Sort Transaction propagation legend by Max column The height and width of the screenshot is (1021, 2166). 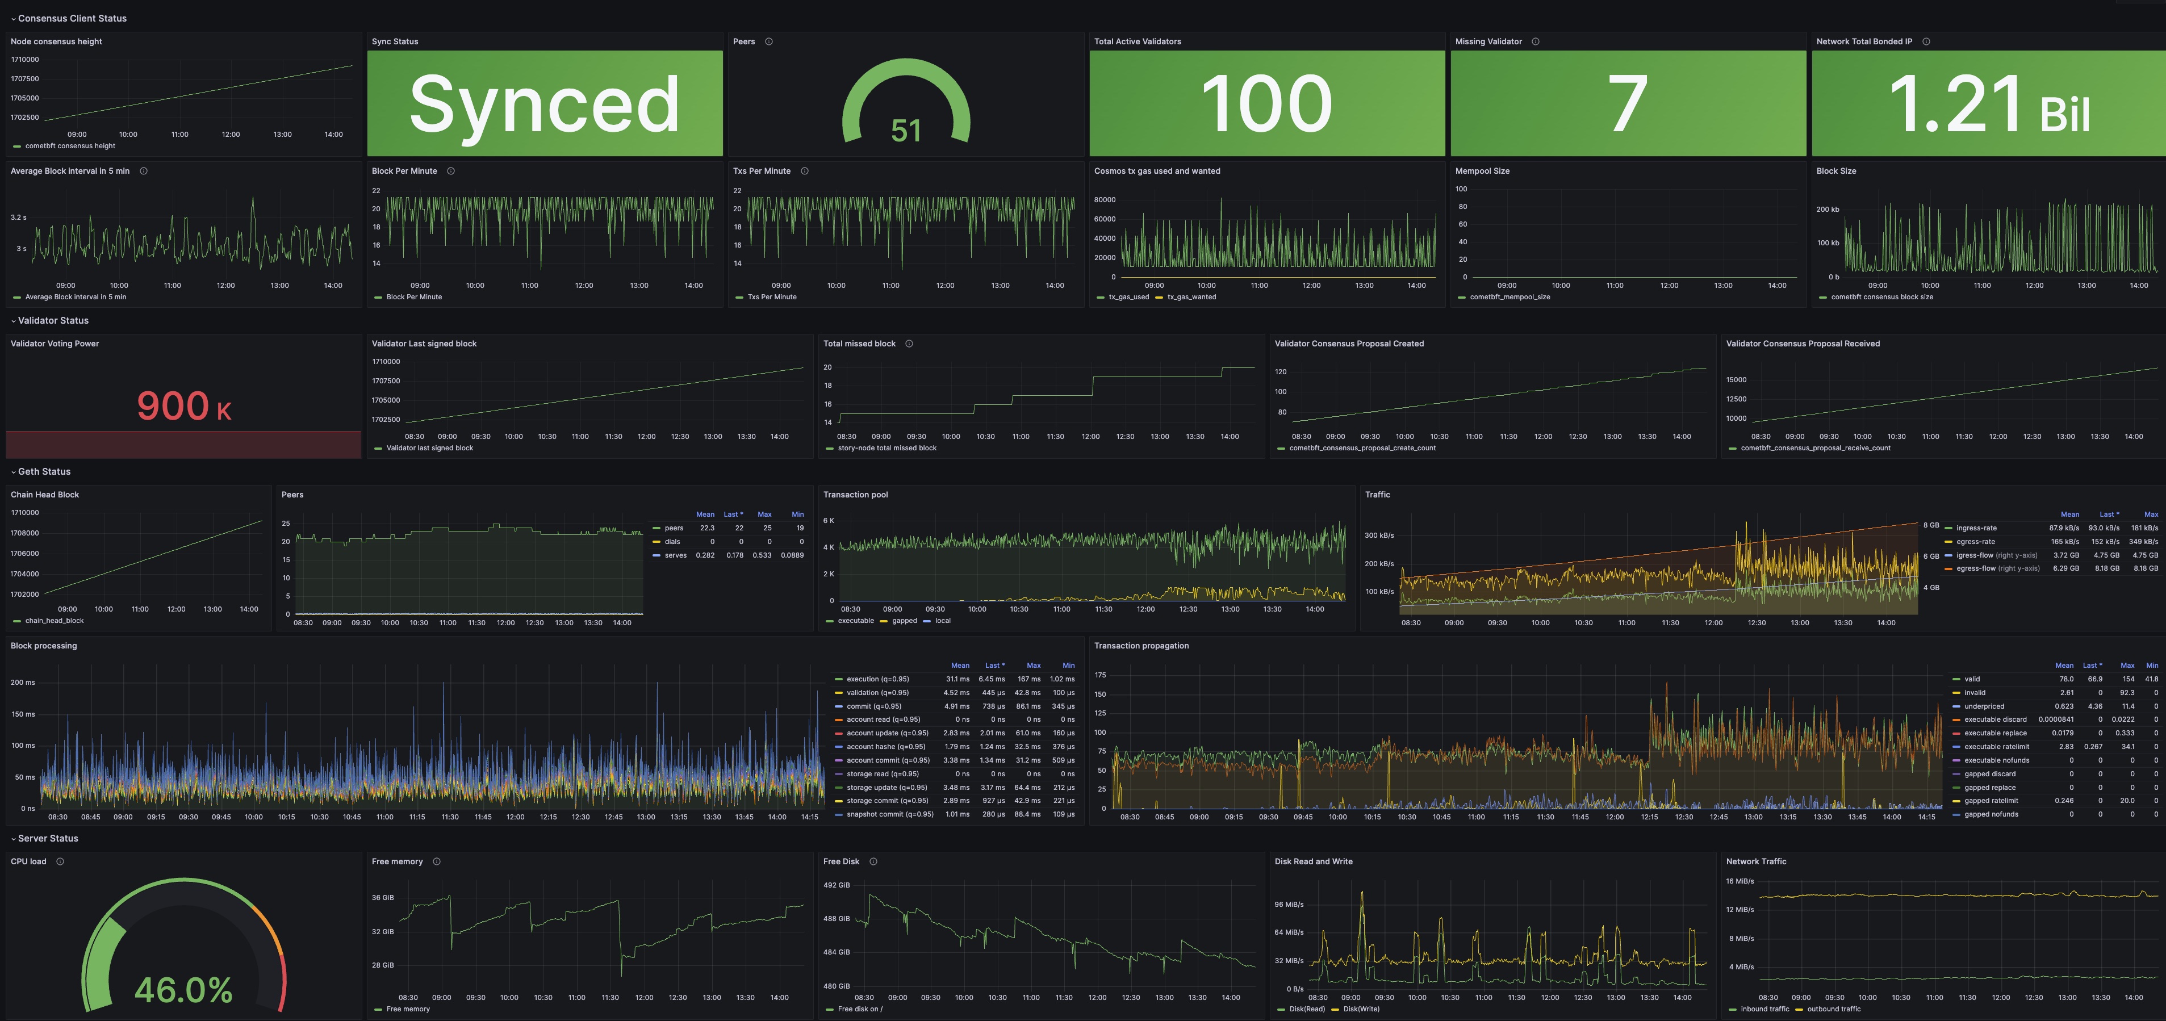pyautogui.click(x=2126, y=666)
